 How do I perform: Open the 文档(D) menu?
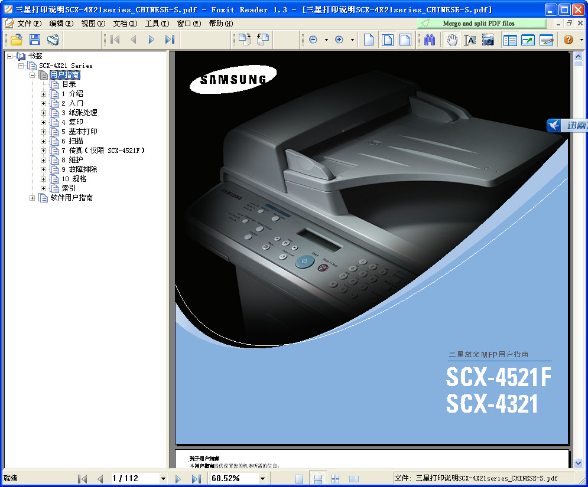[125, 24]
